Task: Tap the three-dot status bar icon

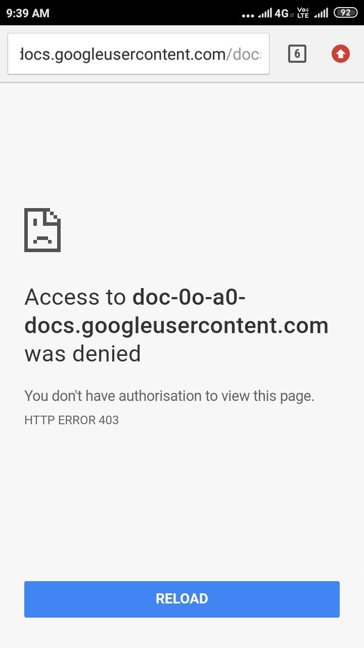Action: tap(248, 15)
